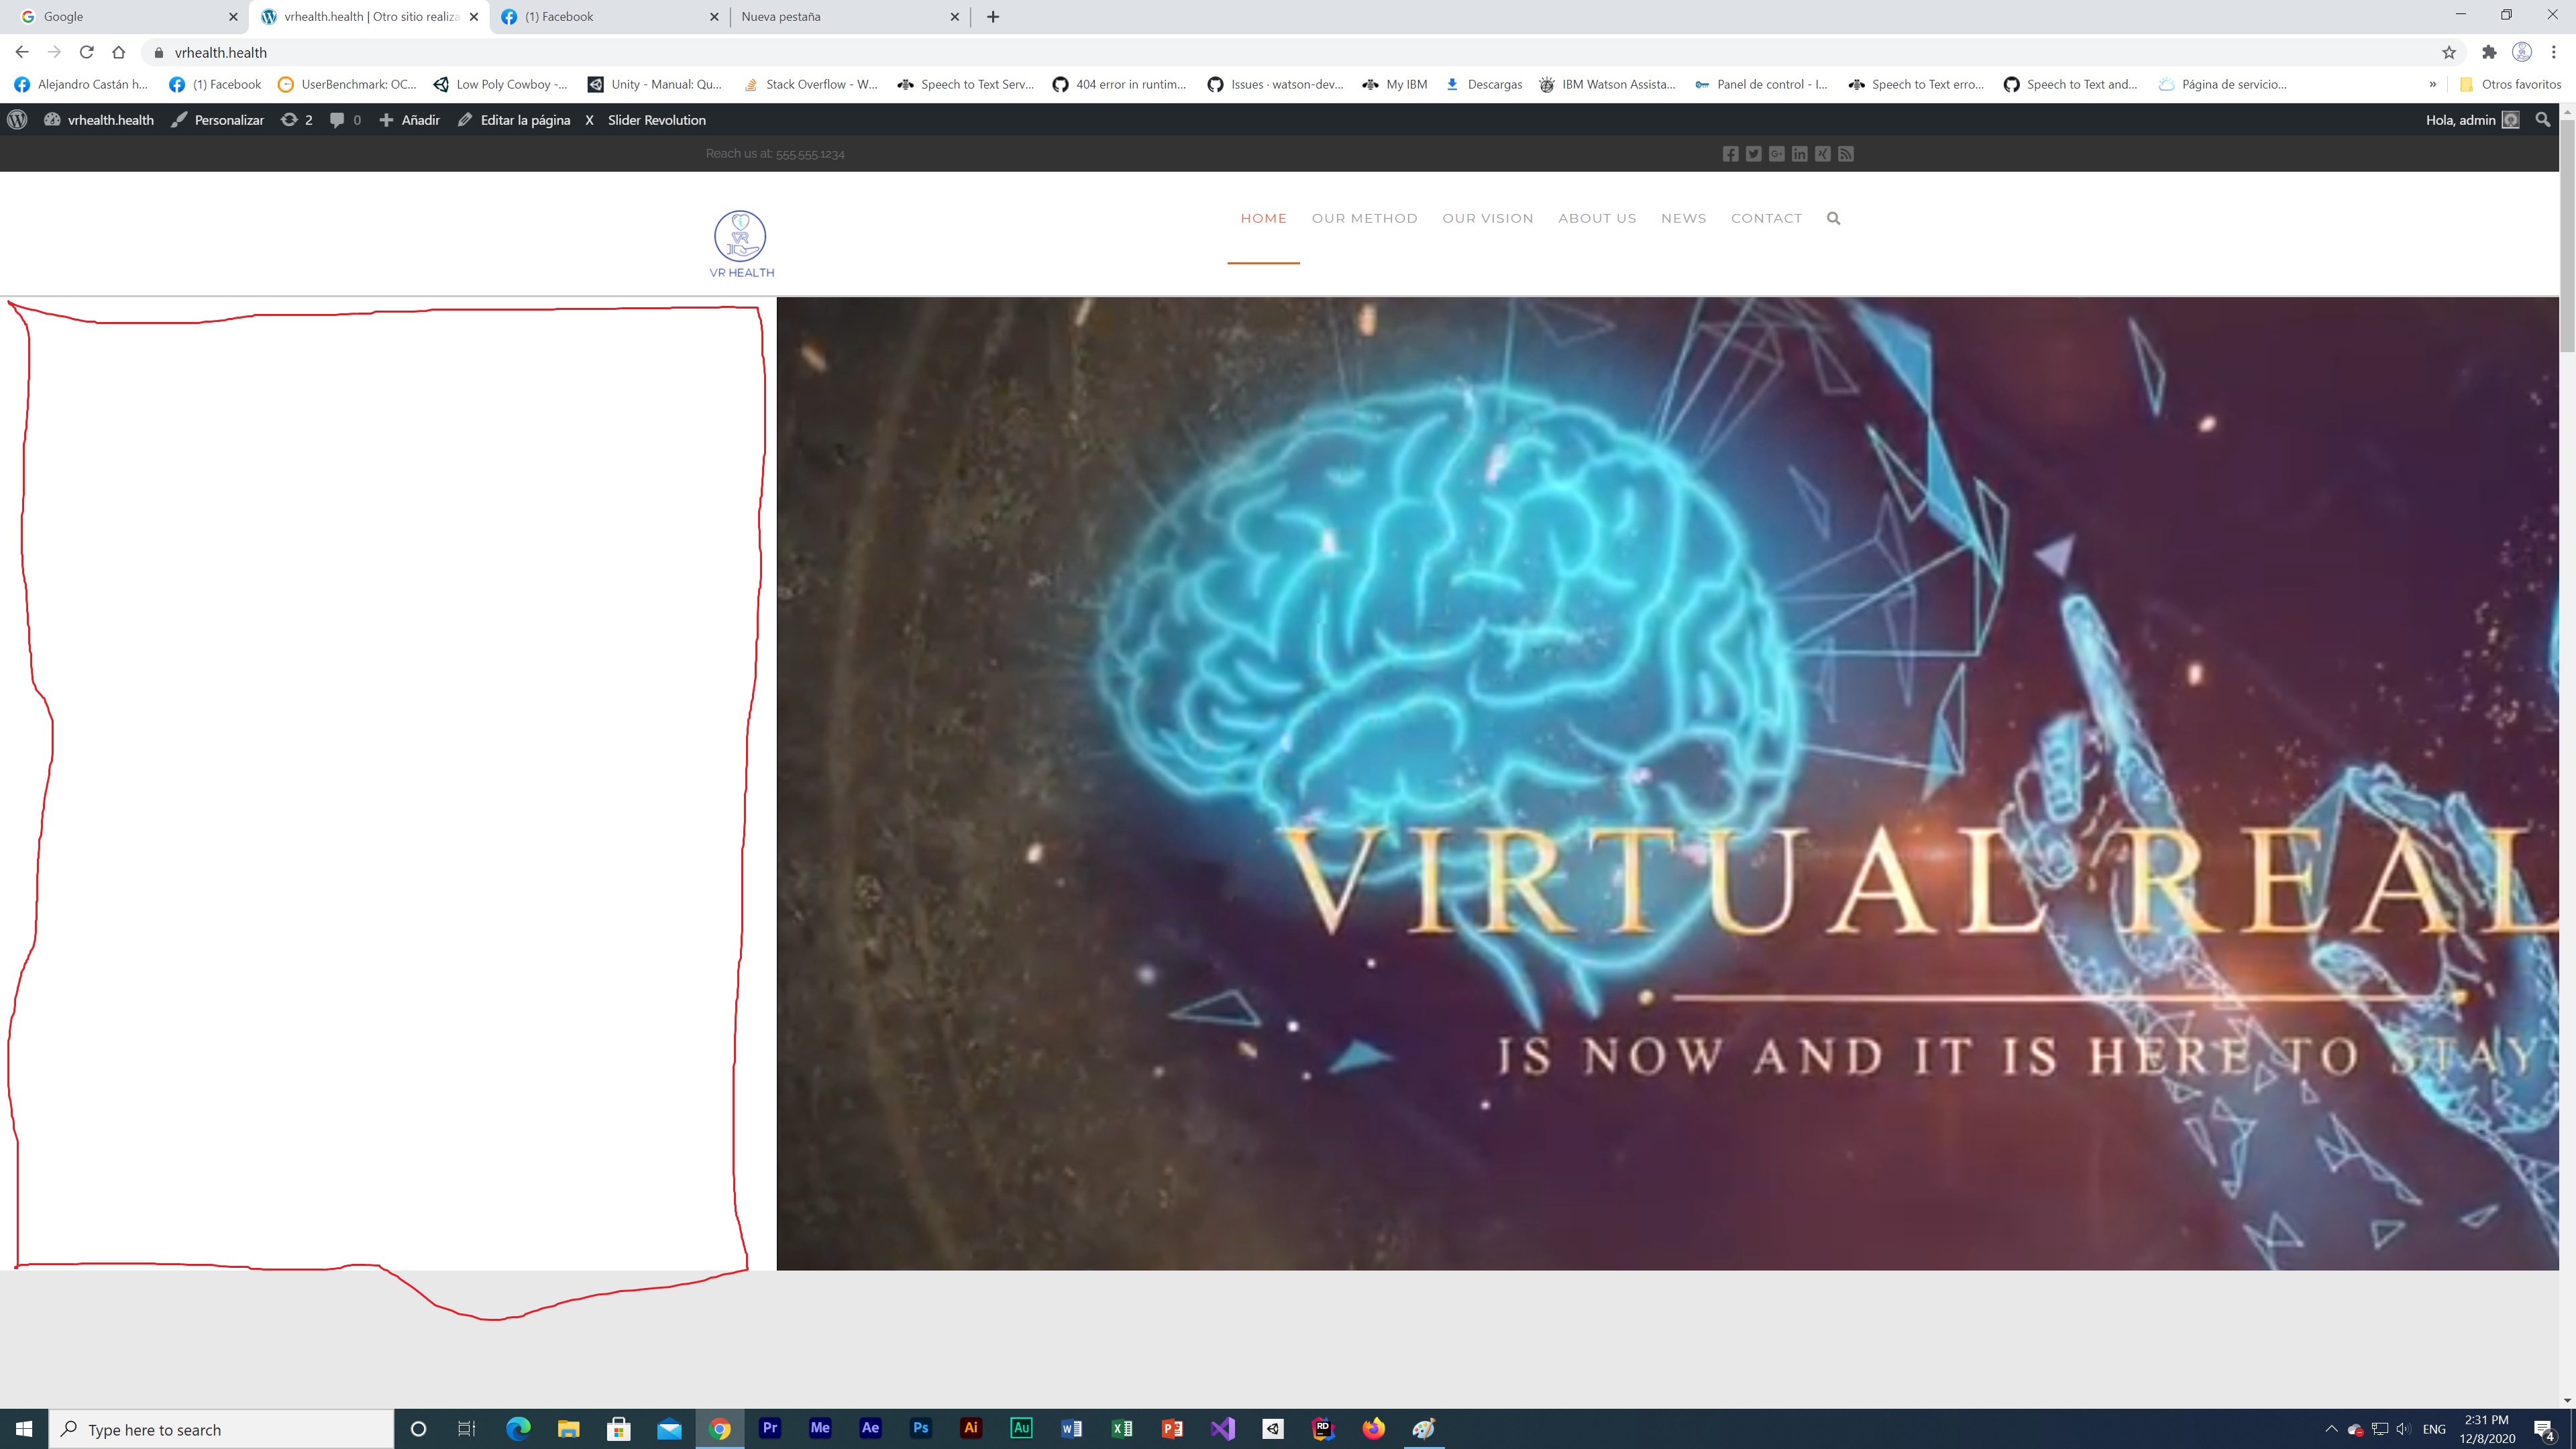Open the LinkedIn social icon
2576x1449 pixels.
[1799, 154]
